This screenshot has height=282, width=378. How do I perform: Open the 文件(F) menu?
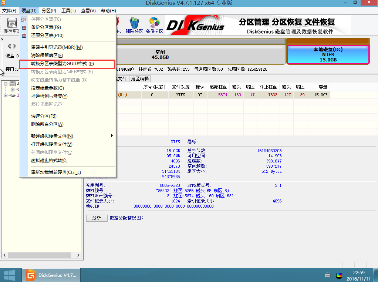(9, 11)
